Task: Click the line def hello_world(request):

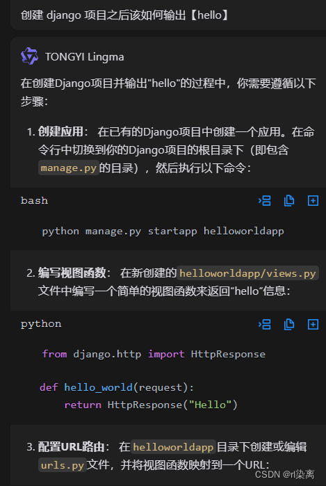Action: tap(117, 387)
